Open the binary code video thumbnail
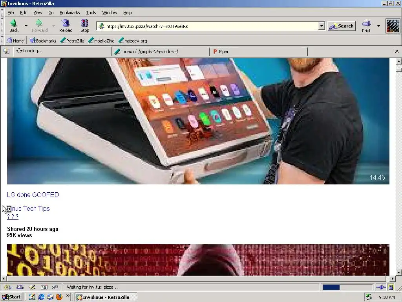The width and height of the screenshot is (402, 302). (x=198, y=260)
